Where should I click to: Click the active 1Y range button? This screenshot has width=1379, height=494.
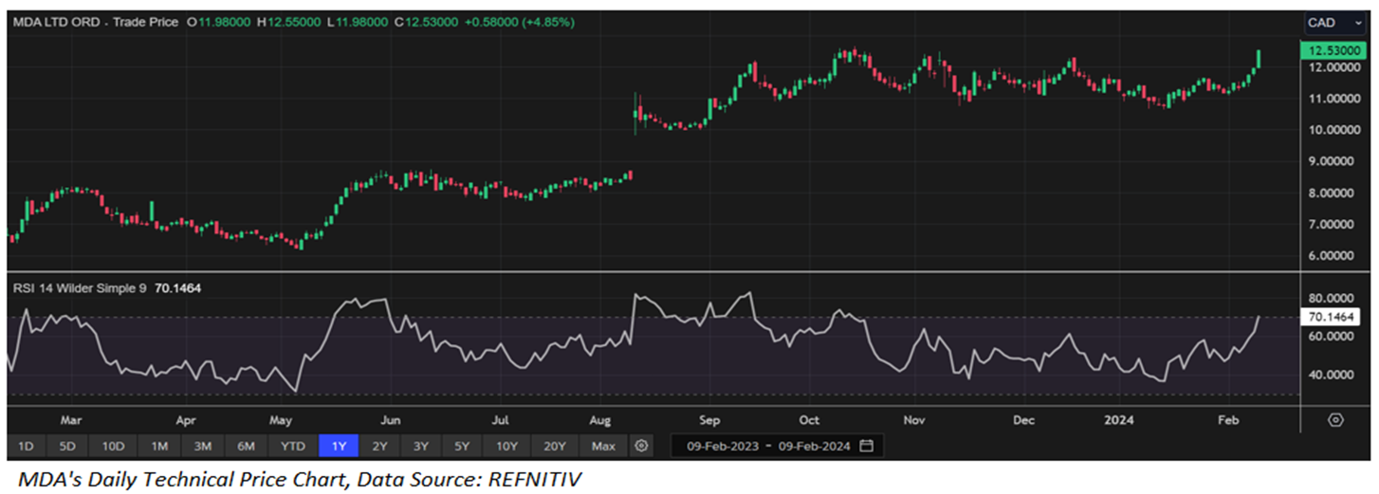click(338, 446)
